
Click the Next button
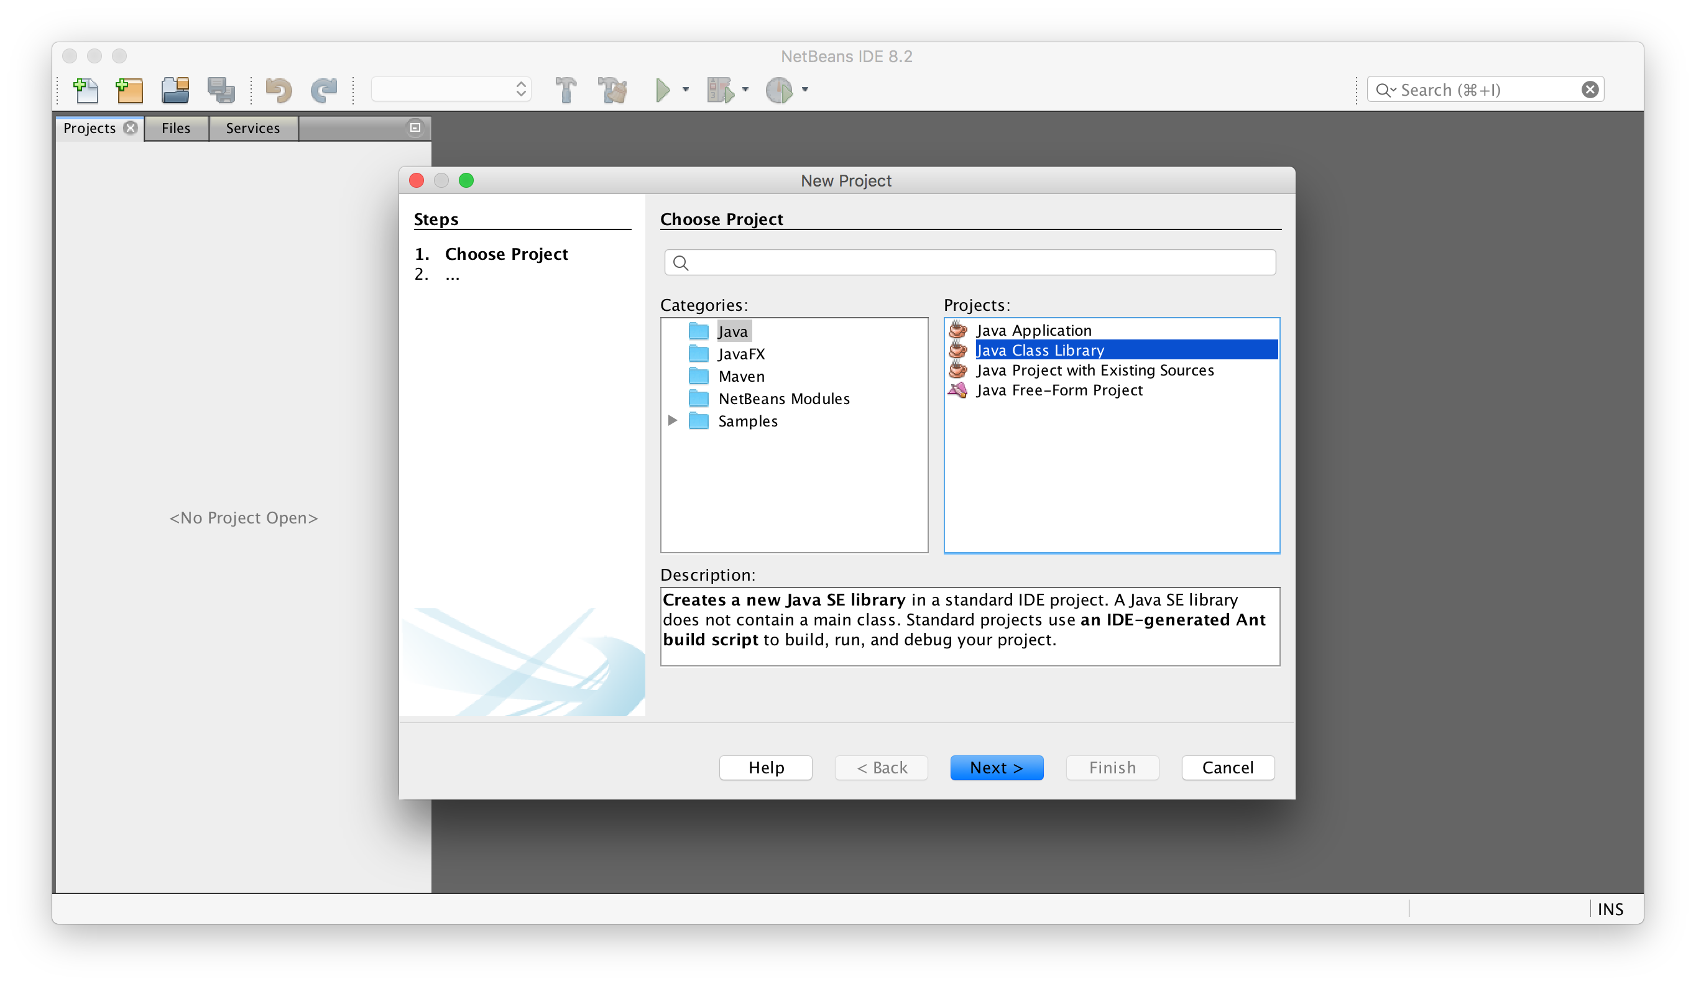[x=997, y=768]
